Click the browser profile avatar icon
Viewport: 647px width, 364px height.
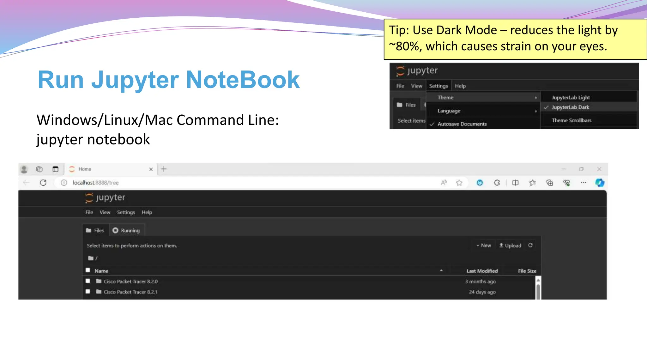coord(24,169)
